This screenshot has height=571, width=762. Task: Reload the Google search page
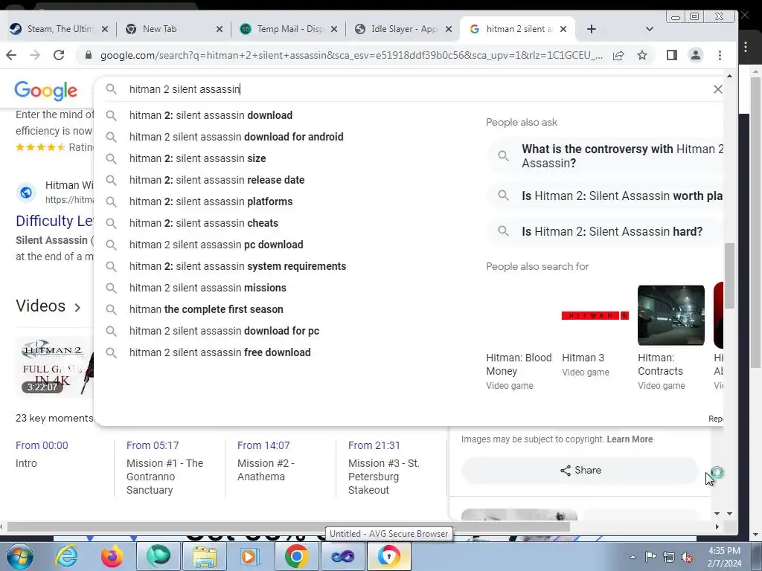coord(59,55)
